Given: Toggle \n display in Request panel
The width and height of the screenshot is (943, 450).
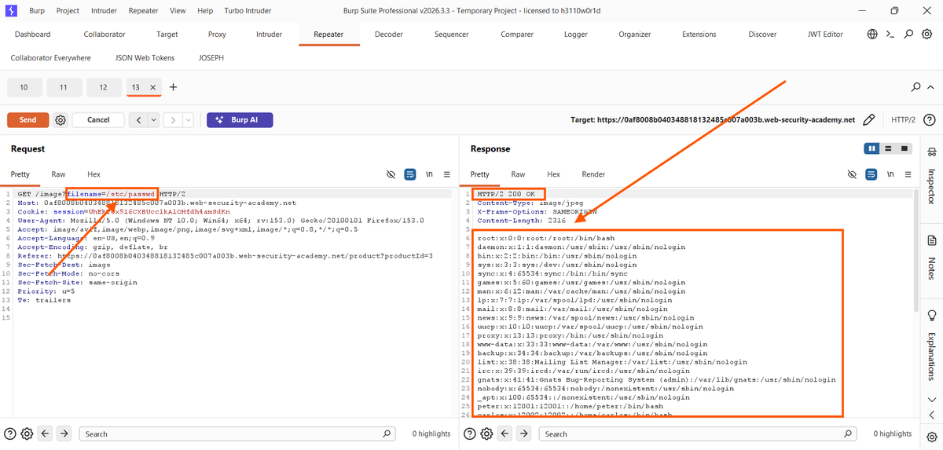Looking at the screenshot, I should coord(429,174).
